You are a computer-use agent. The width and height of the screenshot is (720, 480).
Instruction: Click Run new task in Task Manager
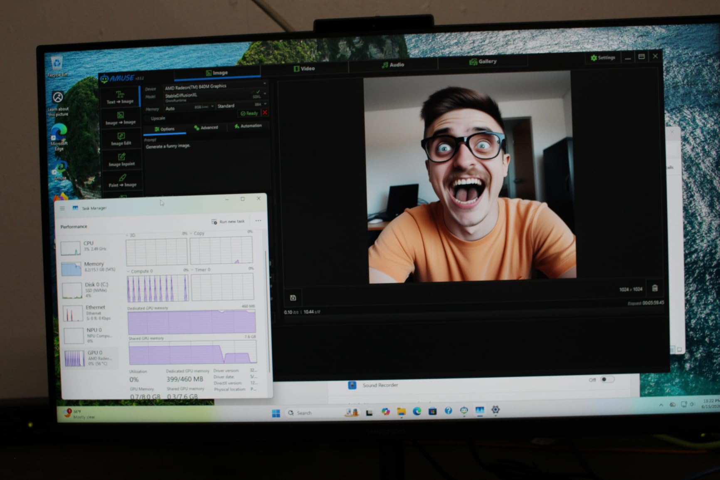click(x=228, y=222)
